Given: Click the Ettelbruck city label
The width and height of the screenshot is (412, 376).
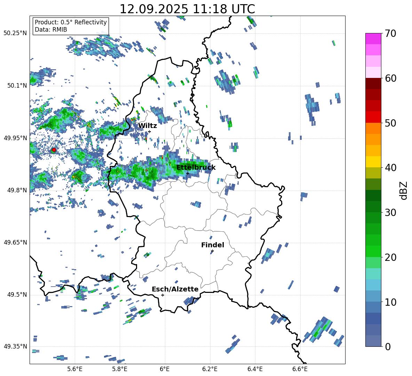Looking at the screenshot, I should tap(196, 168).
